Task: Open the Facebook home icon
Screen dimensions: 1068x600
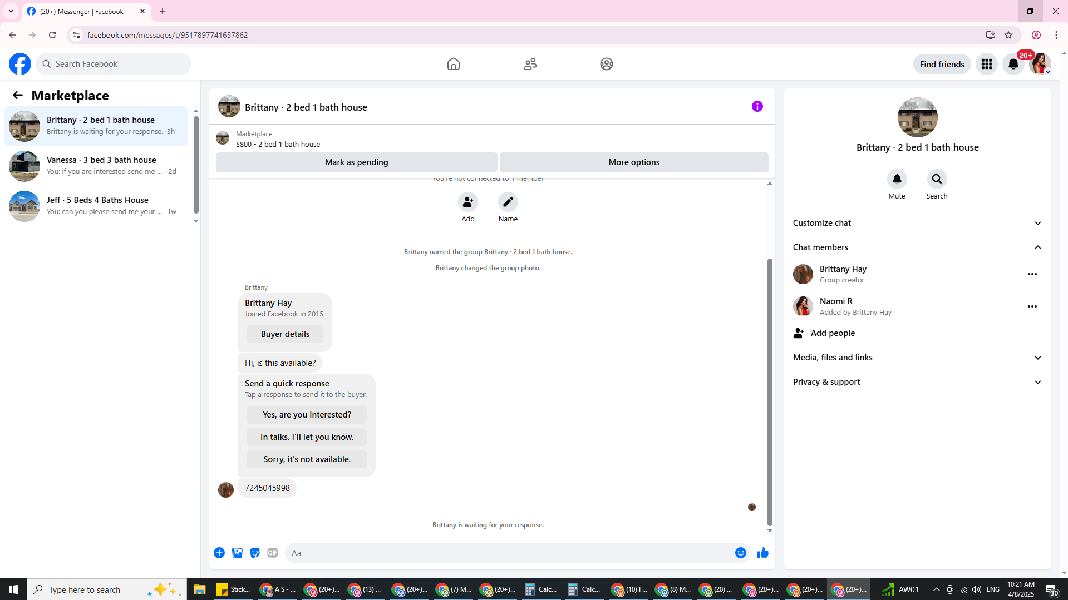Action: tap(453, 64)
